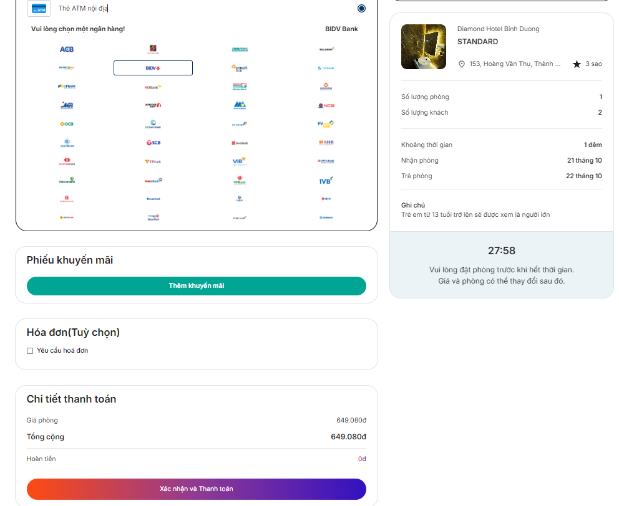Click the selected BIDV bank logo
The image size is (619, 506).
coord(153,68)
